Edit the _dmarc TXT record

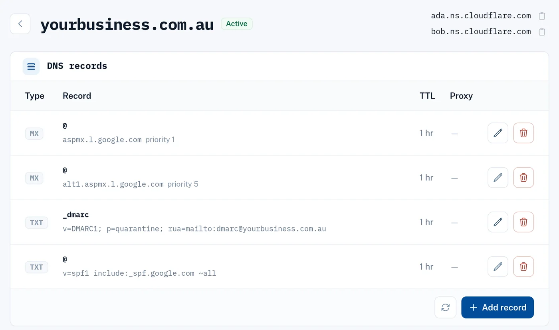(x=498, y=222)
